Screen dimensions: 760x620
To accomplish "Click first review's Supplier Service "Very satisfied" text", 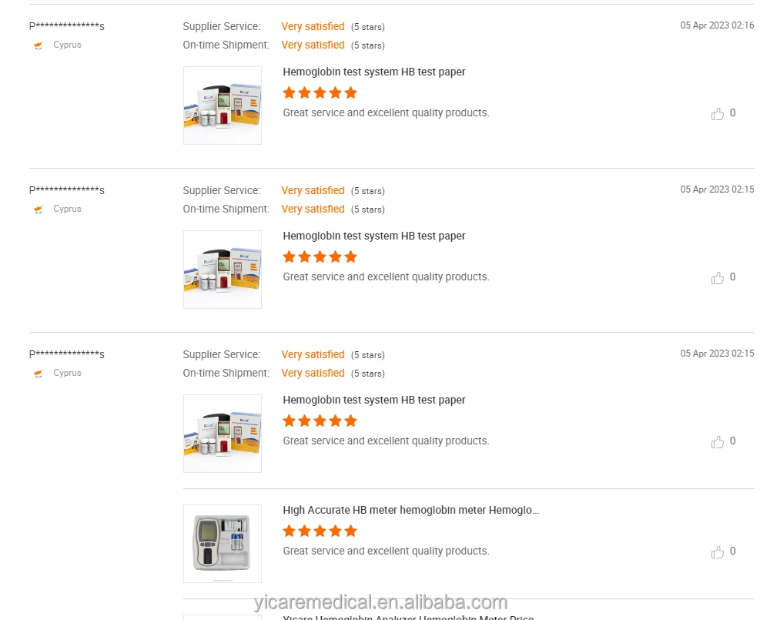I will [x=313, y=26].
